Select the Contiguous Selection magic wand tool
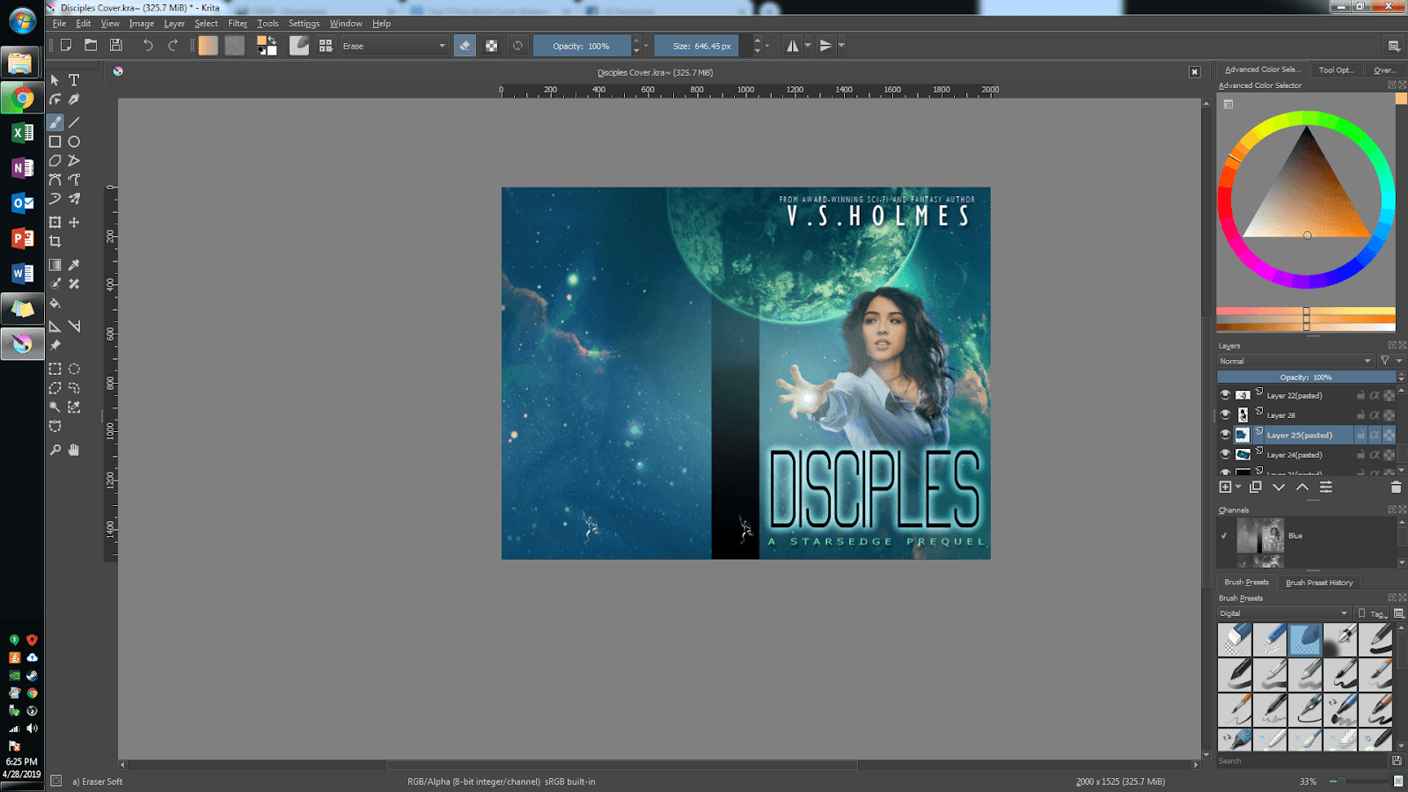1408x792 pixels. 55,407
